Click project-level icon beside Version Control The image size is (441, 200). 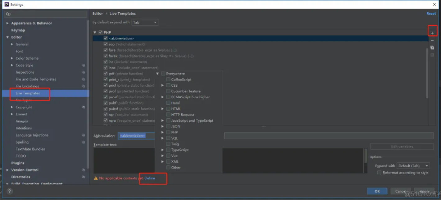83,170
